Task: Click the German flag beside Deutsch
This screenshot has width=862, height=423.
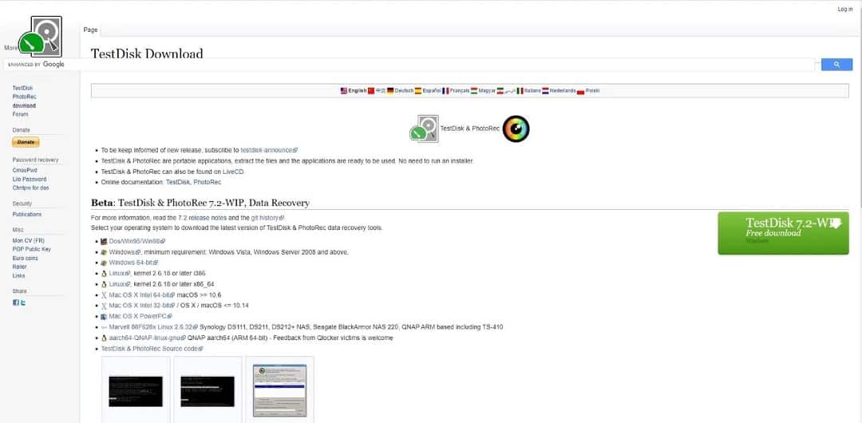Action: pos(390,91)
